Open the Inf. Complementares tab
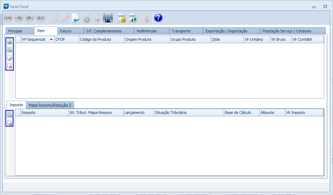Image resolution: width=333 pixels, height=195 pixels. click(x=104, y=31)
